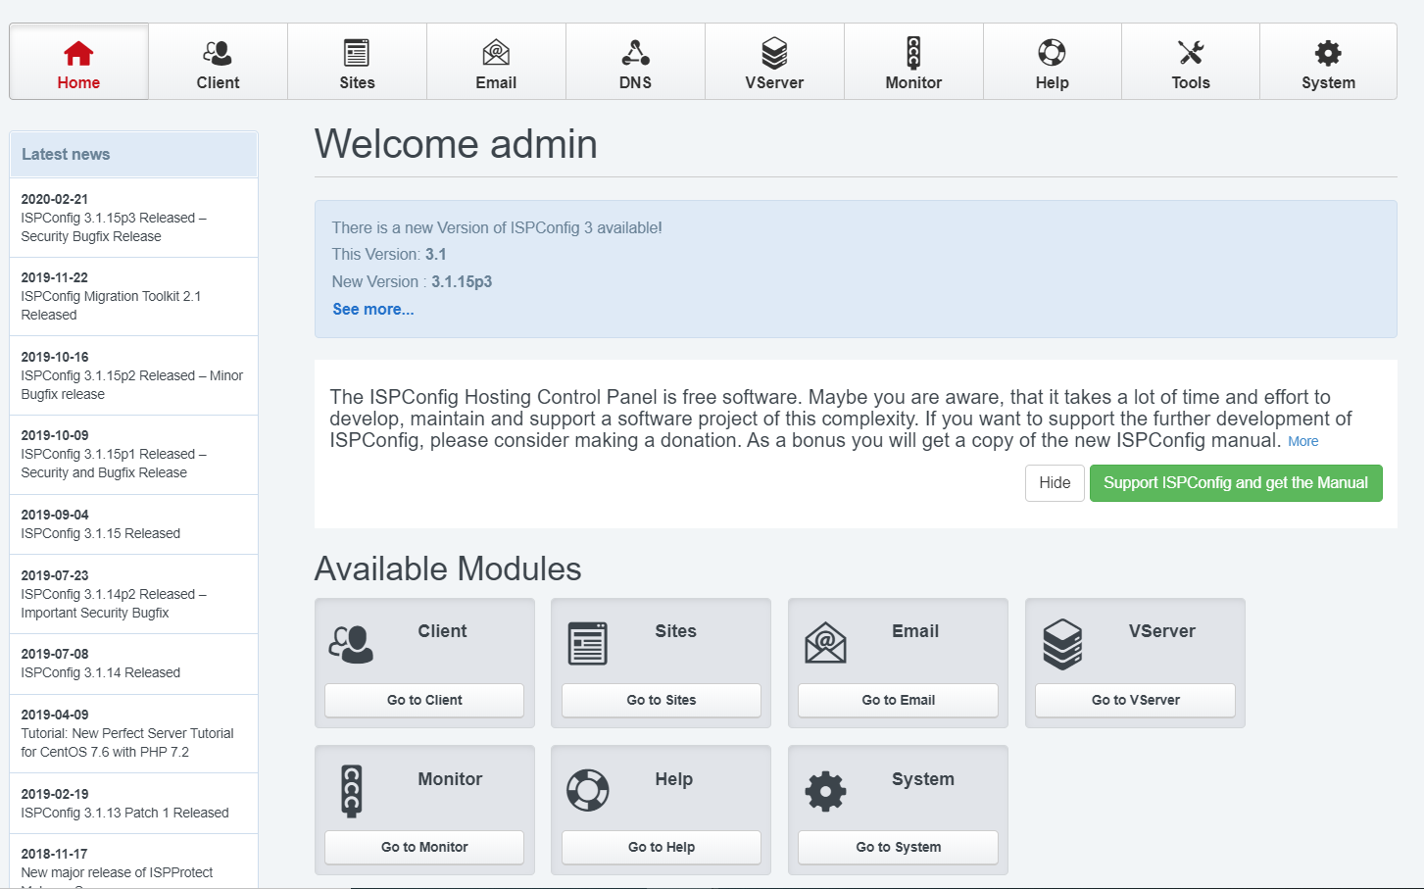Viewport: 1424px width, 889px height.
Task: Click the Available Modules heading
Action: pyautogui.click(x=448, y=568)
